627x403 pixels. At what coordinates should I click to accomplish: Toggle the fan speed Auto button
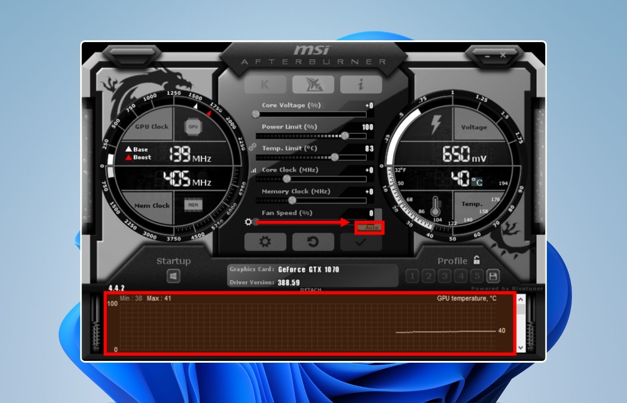[370, 227]
